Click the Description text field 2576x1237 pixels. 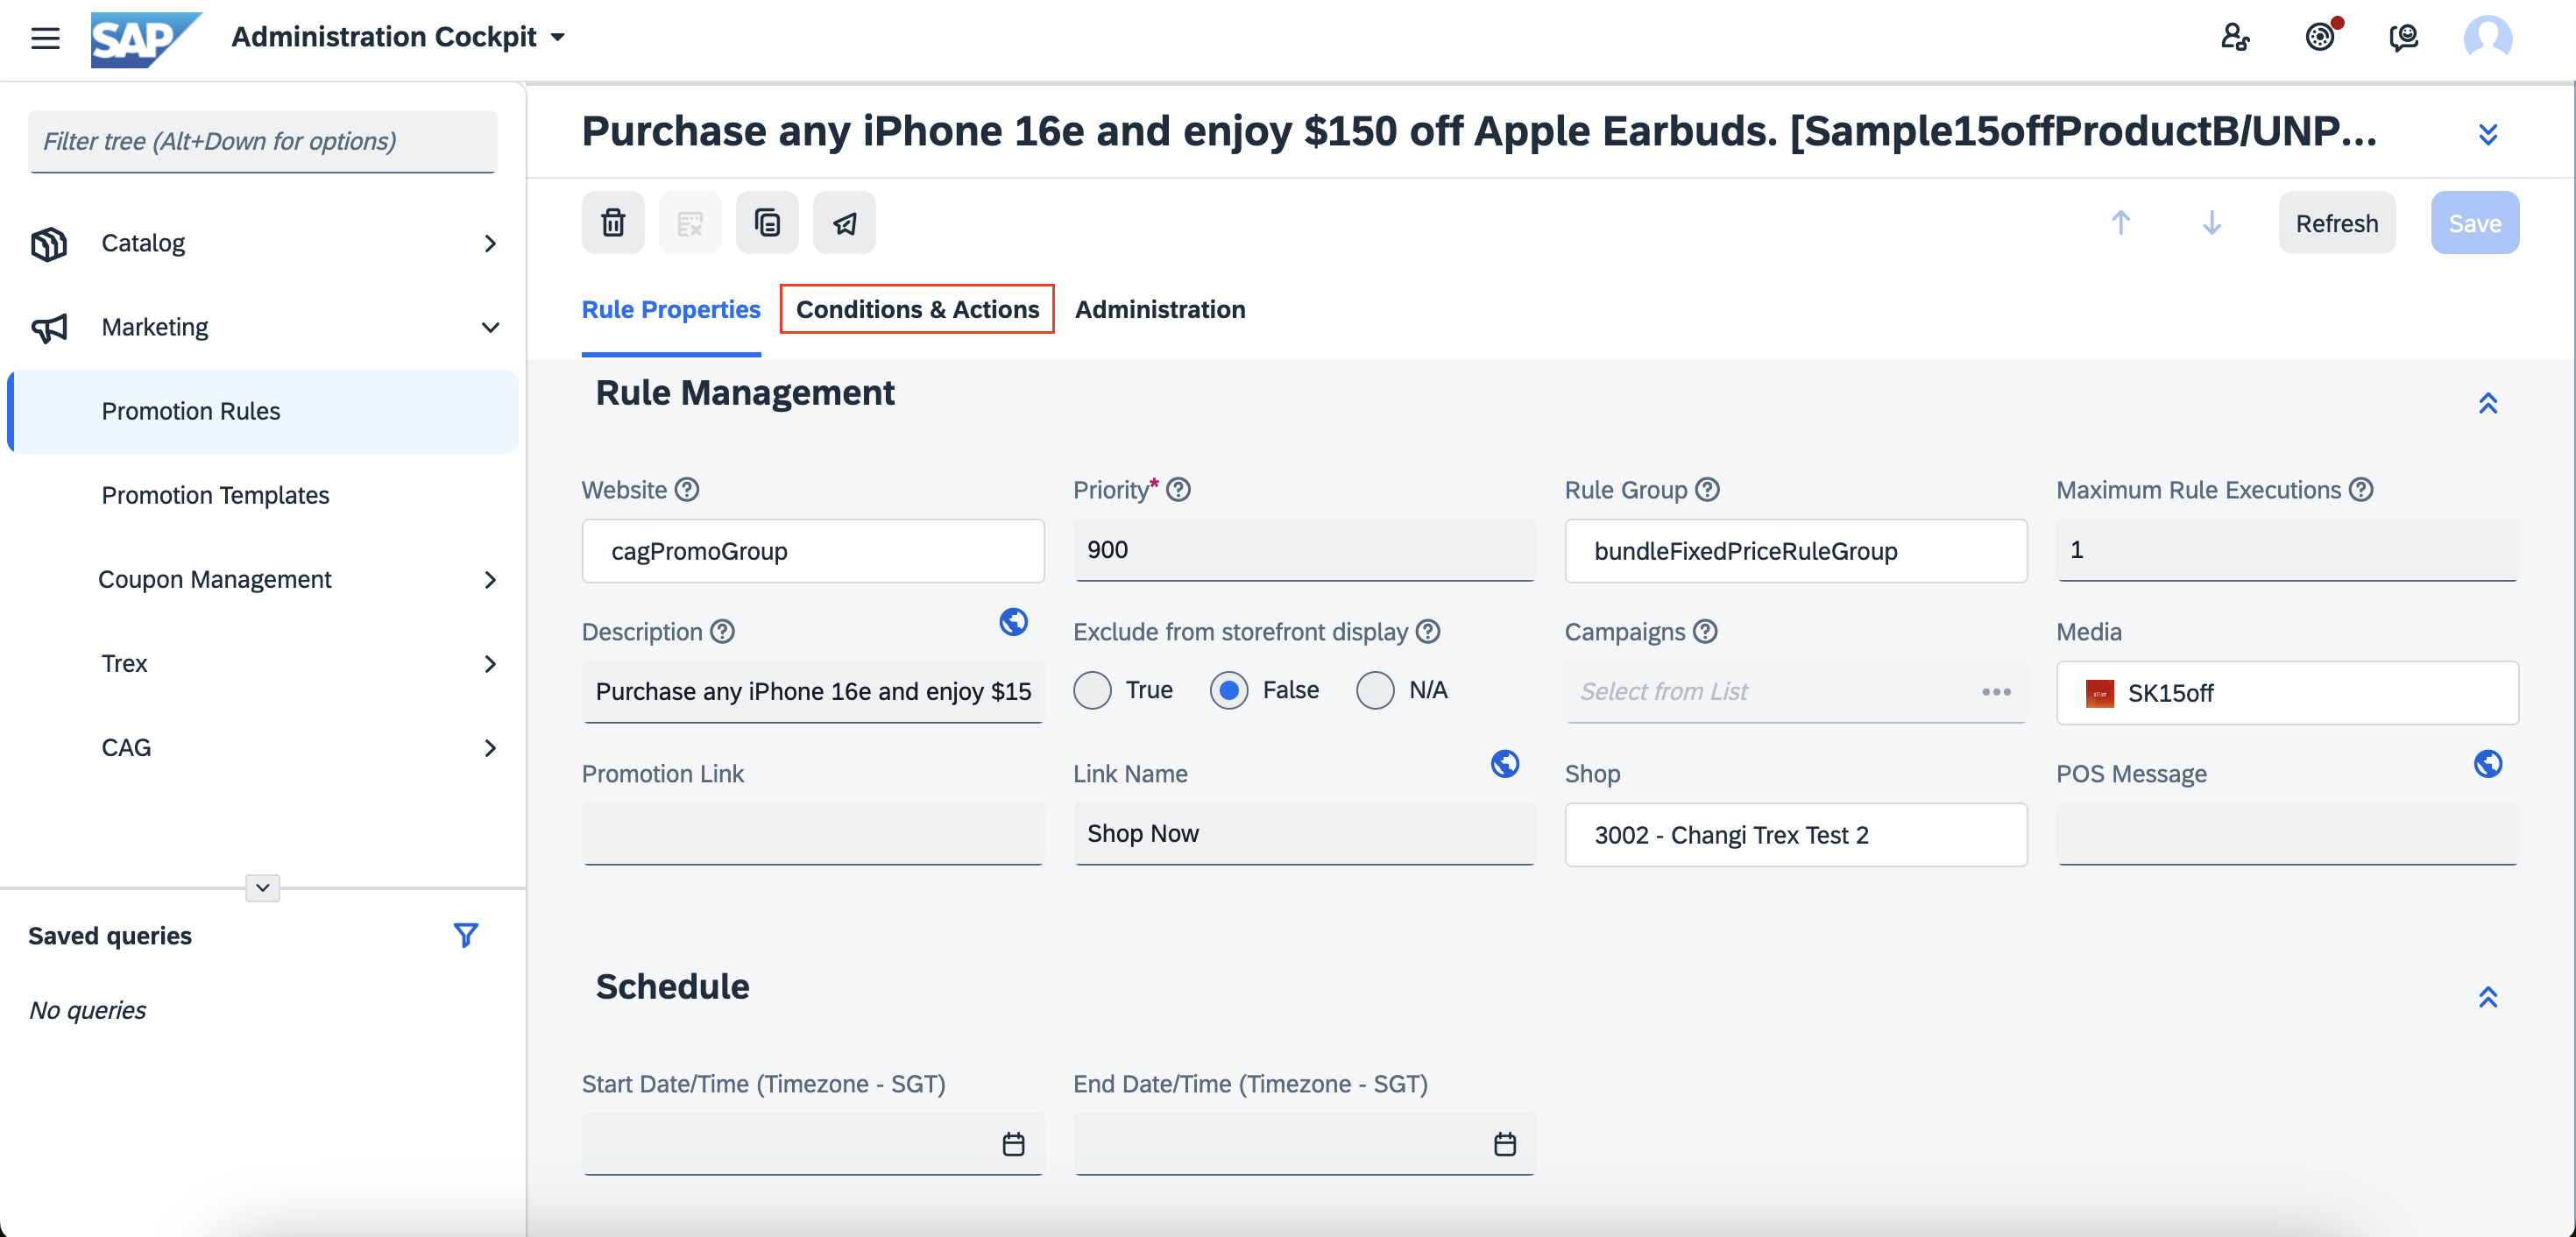813,692
